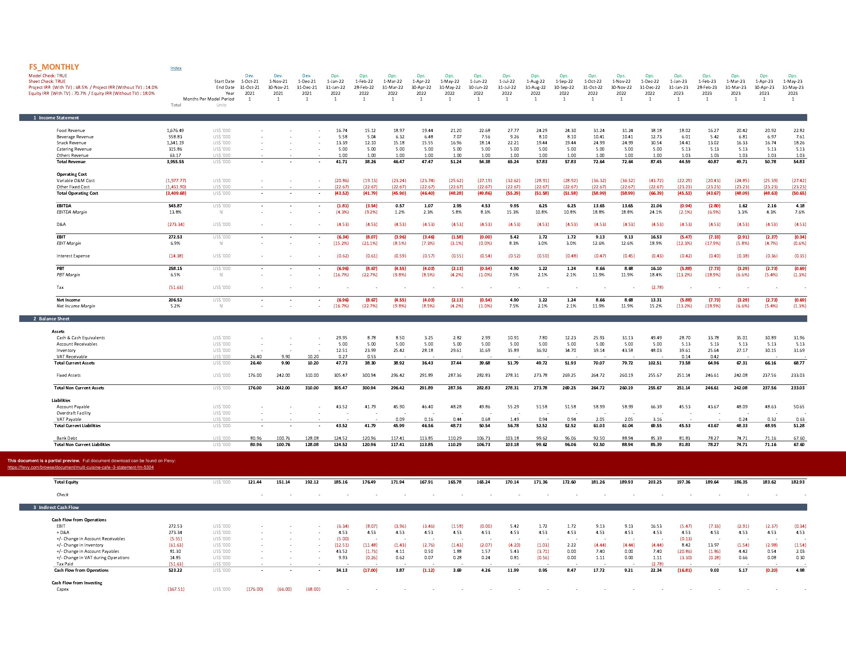This screenshot has width=846, height=653.
Task: Click the Catering Revenue row label
Action: point(74,149)
